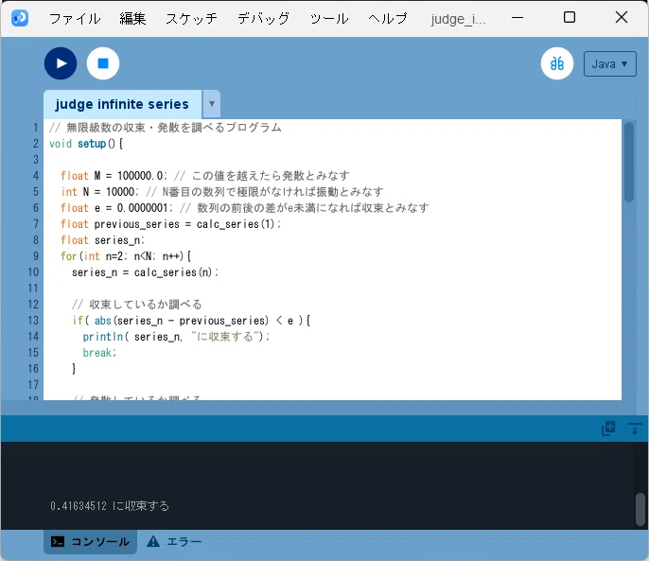Stop the running sketch
This screenshot has height=561, width=649.
pos(103,63)
